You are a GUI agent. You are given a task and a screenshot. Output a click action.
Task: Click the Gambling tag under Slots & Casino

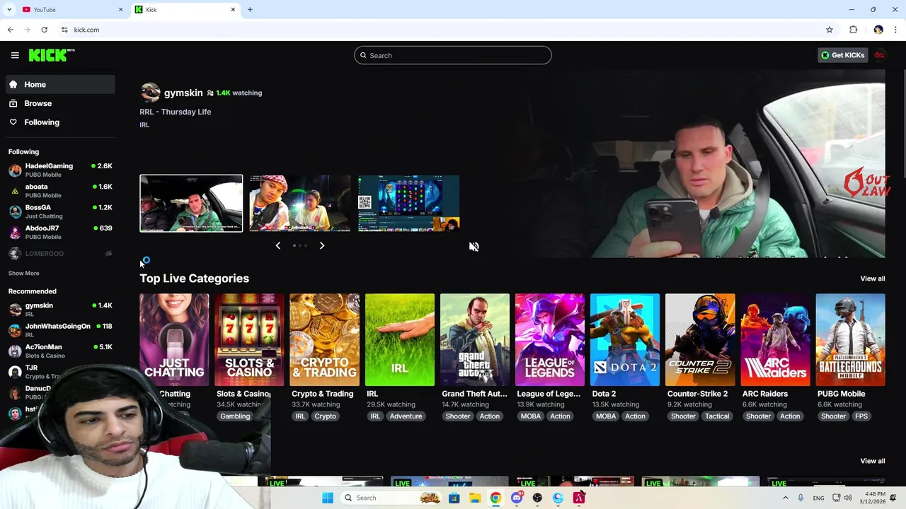pyautogui.click(x=235, y=416)
